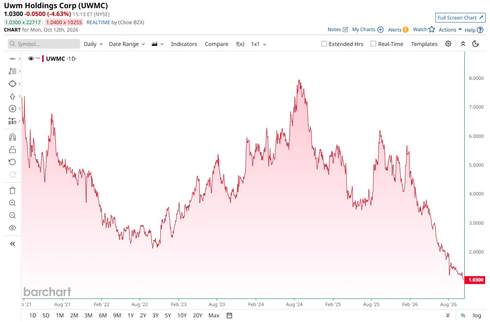This screenshot has width=490, height=322.
Task: Enable Real-Time checkbox
Action: point(373,44)
